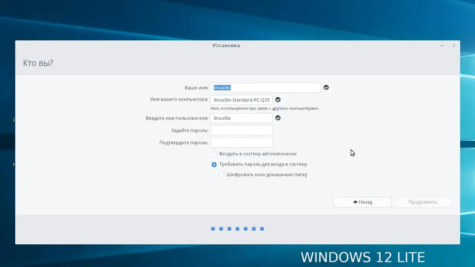Click the 'Задайте пароль:' label
The width and height of the screenshot is (475, 267).
tap(190, 131)
